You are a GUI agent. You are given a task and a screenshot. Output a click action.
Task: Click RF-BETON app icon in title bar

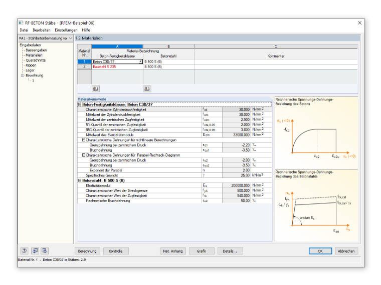tap(21, 23)
